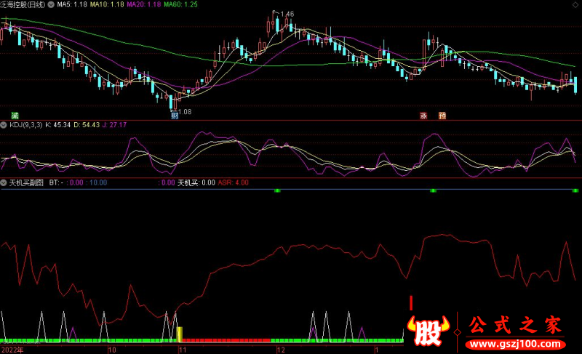The height and width of the screenshot is (354, 582).
Task: Click the orange 预 event marker
Action: click(x=442, y=116)
